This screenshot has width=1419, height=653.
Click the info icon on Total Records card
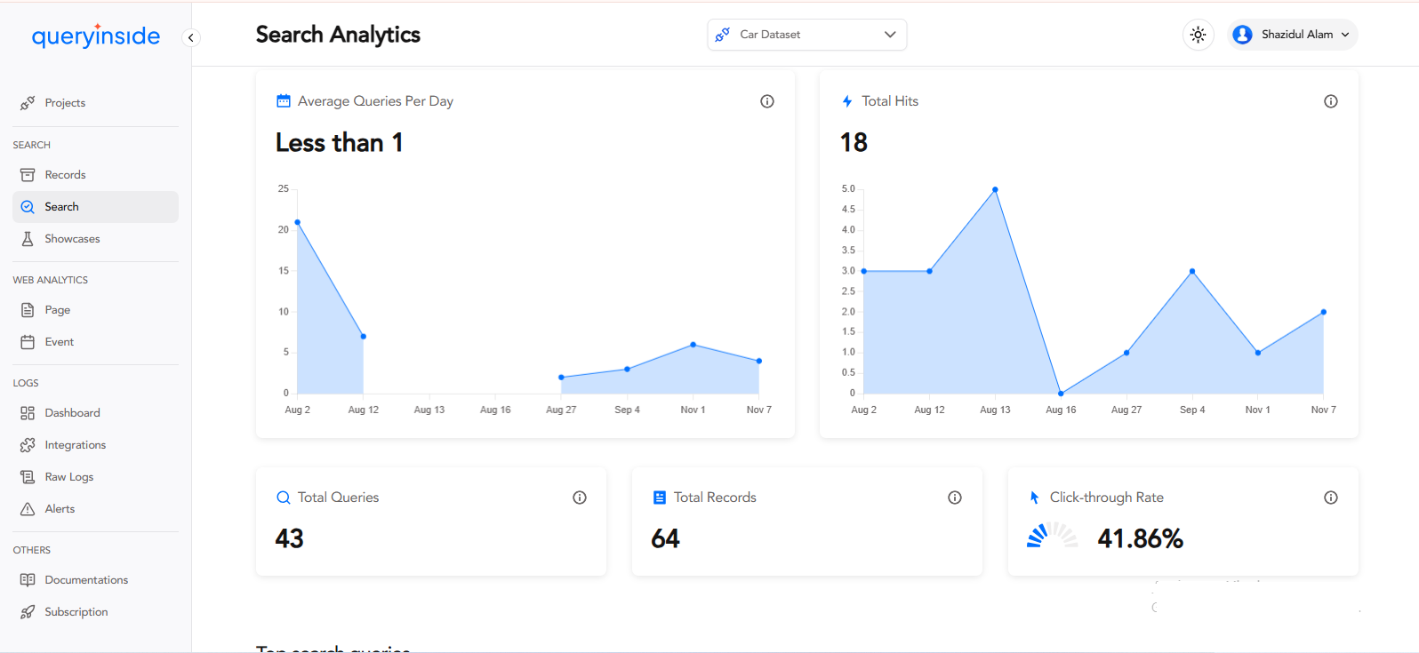point(954,498)
